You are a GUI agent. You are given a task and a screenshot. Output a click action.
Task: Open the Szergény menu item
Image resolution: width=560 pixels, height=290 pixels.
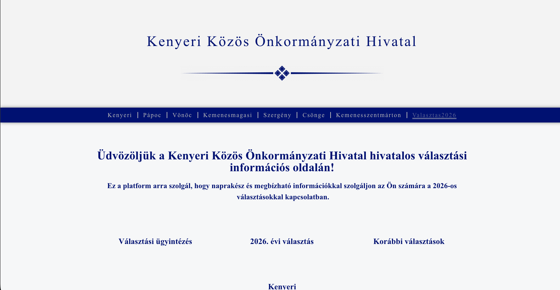pos(277,115)
